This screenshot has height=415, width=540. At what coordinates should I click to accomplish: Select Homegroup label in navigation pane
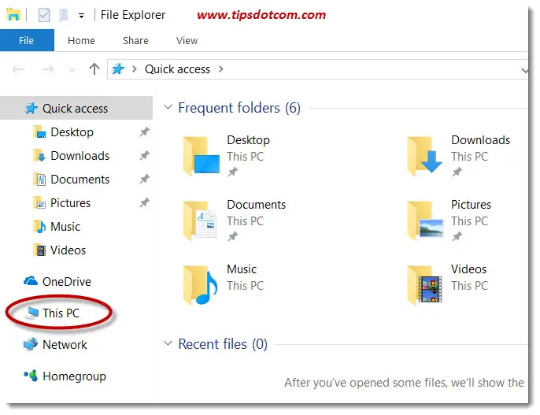74,376
